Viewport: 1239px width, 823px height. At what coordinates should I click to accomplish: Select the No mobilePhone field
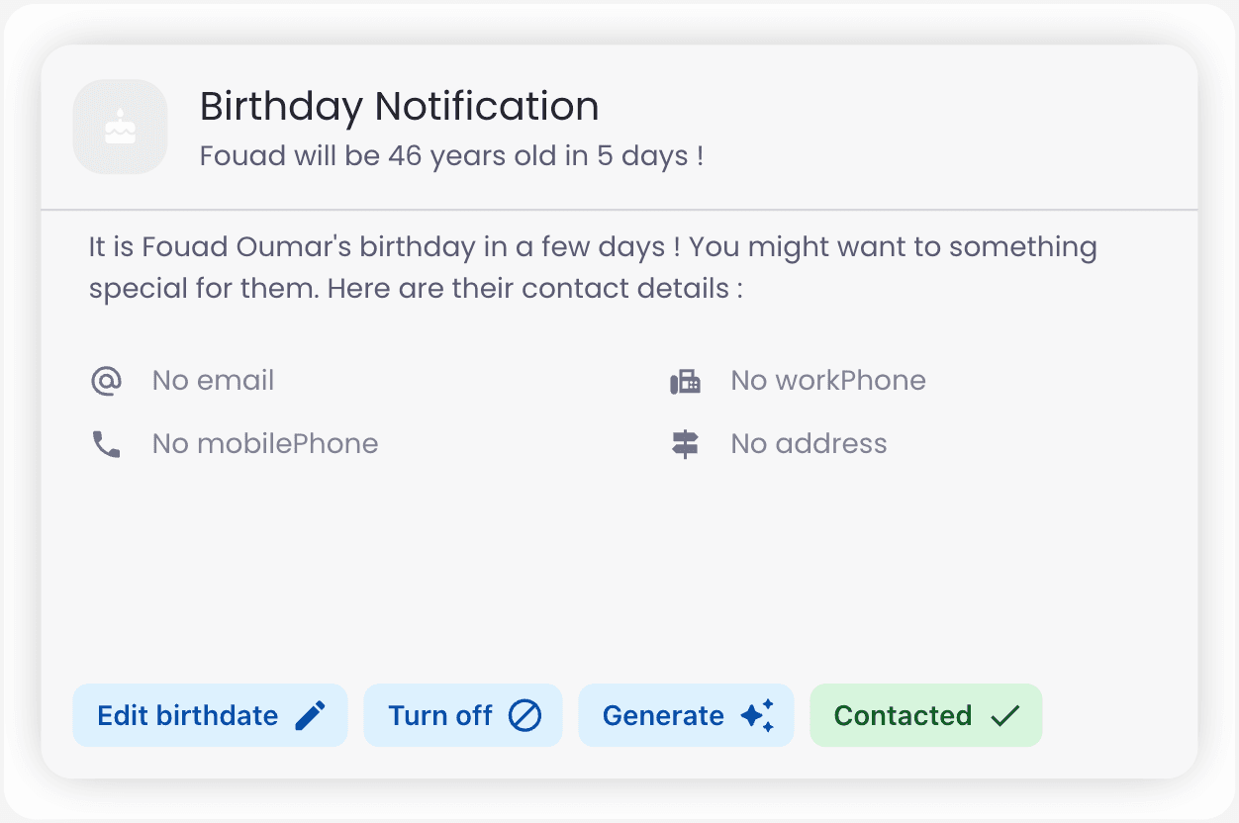[264, 443]
